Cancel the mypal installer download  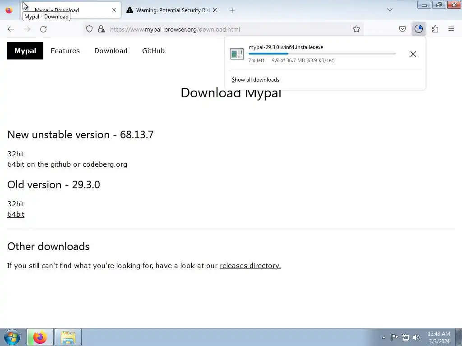click(x=413, y=54)
